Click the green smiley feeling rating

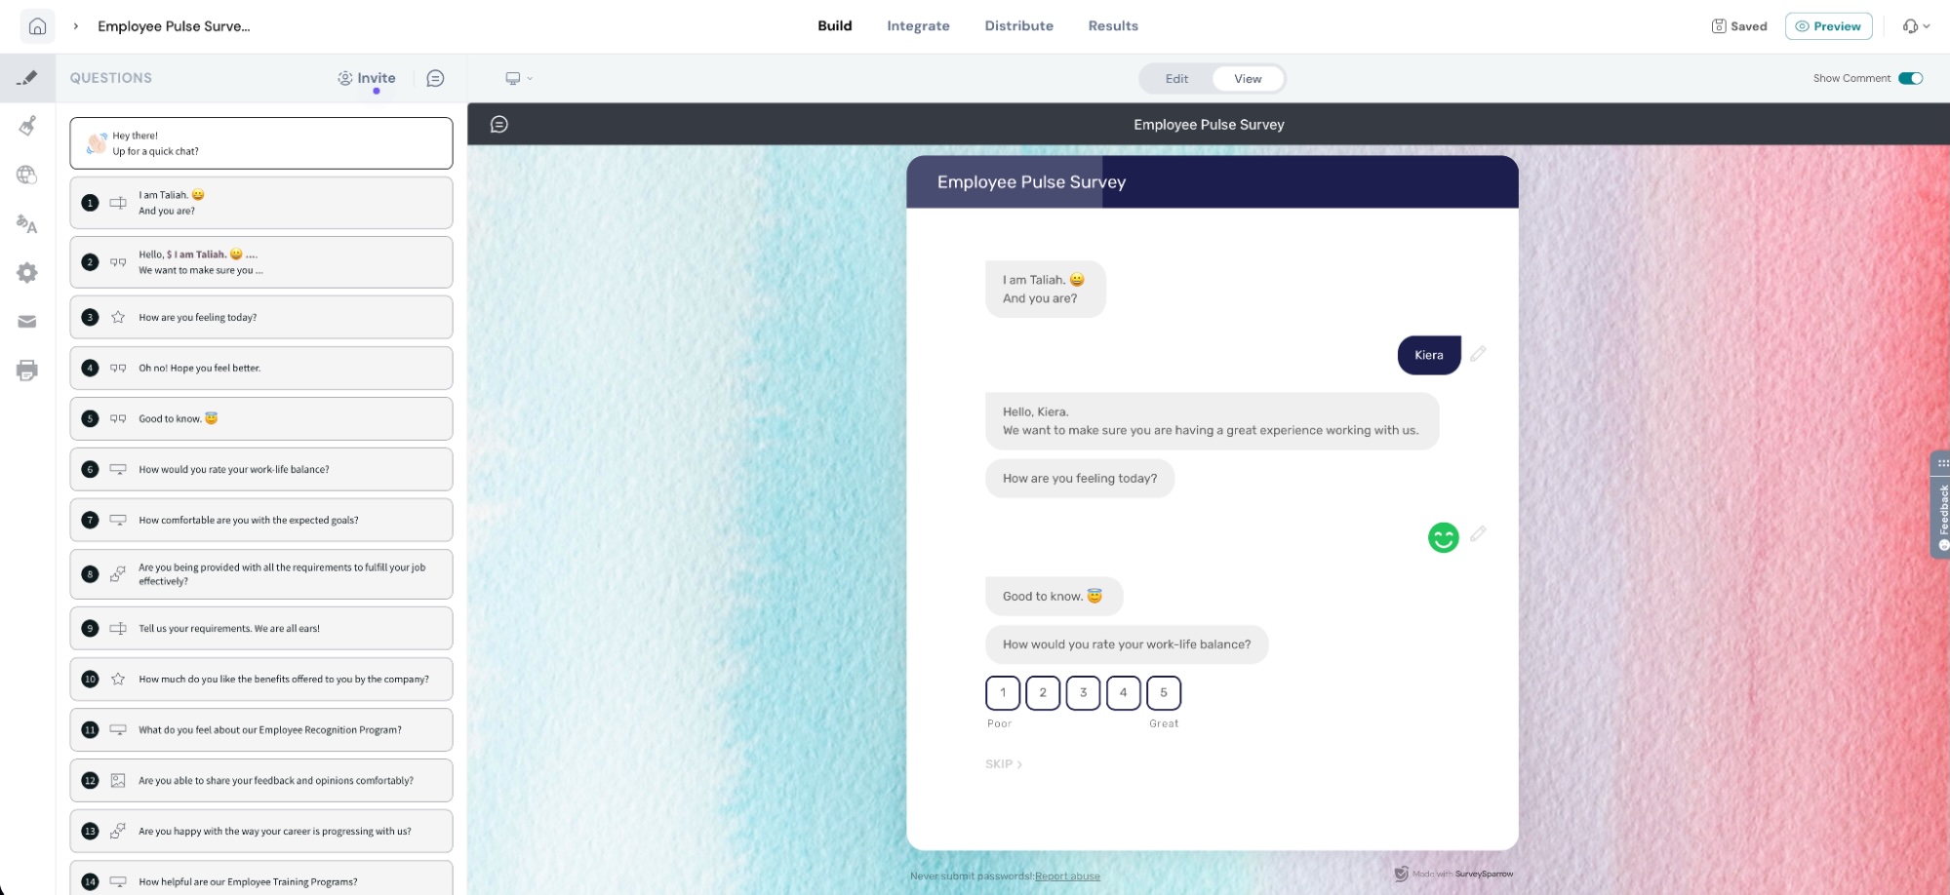(1444, 536)
